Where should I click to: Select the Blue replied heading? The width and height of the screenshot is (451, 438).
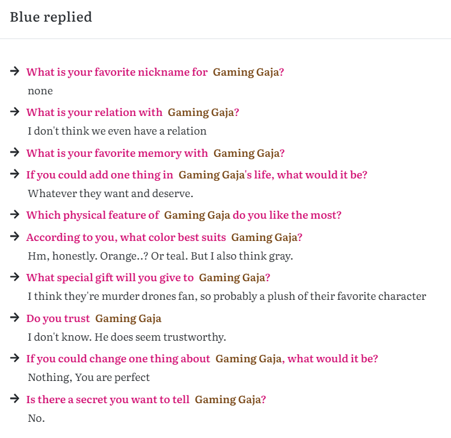(51, 17)
